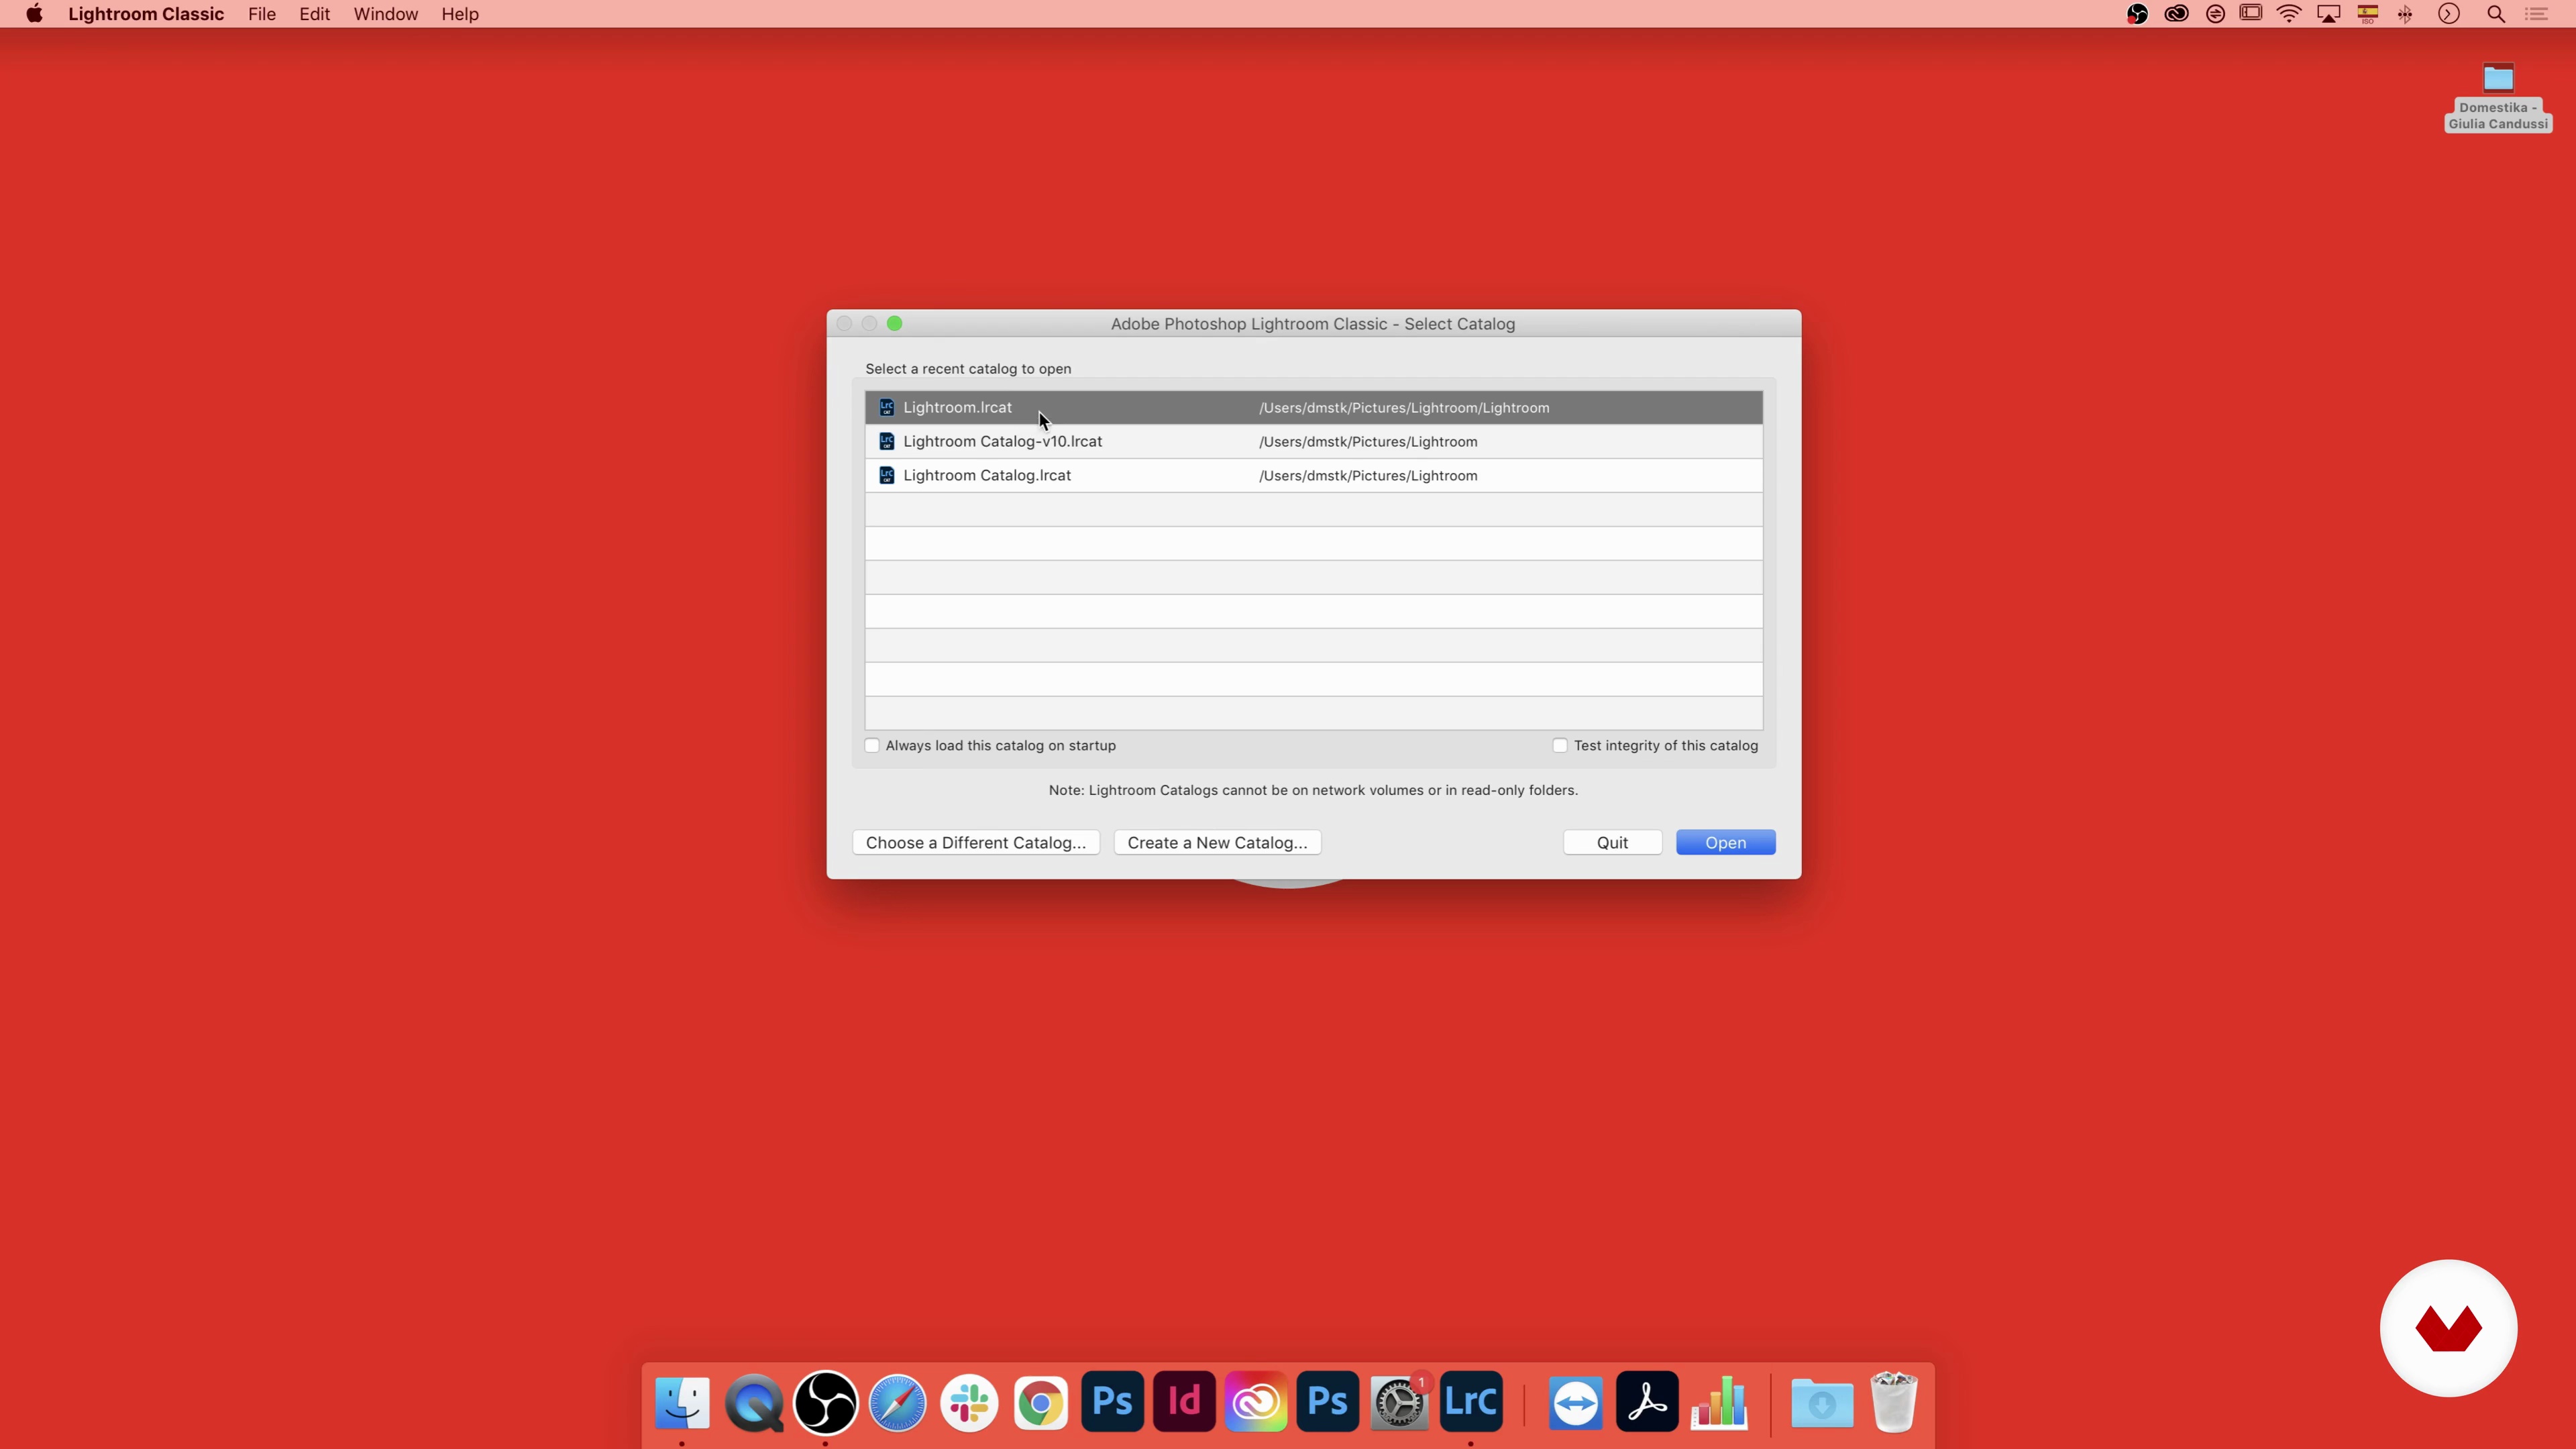
Task: Open Finder from the Dock
Action: (x=682, y=1402)
